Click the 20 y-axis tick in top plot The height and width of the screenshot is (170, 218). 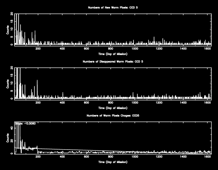point(12,14)
